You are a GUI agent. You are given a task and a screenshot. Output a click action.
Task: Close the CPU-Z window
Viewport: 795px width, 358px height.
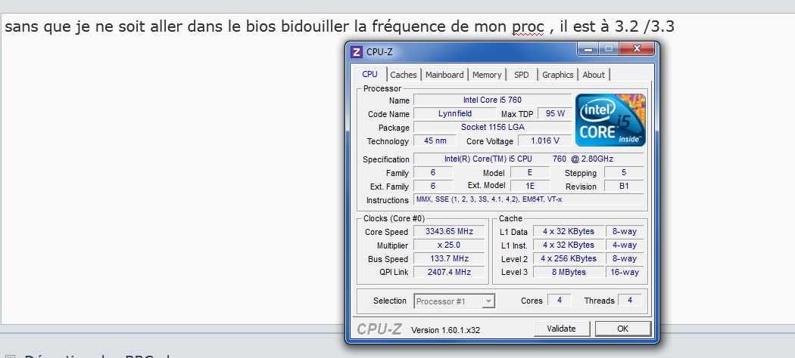point(636,50)
